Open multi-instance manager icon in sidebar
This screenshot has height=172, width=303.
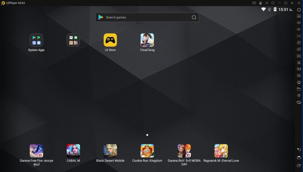pyautogui.click(x=299, y=50)
